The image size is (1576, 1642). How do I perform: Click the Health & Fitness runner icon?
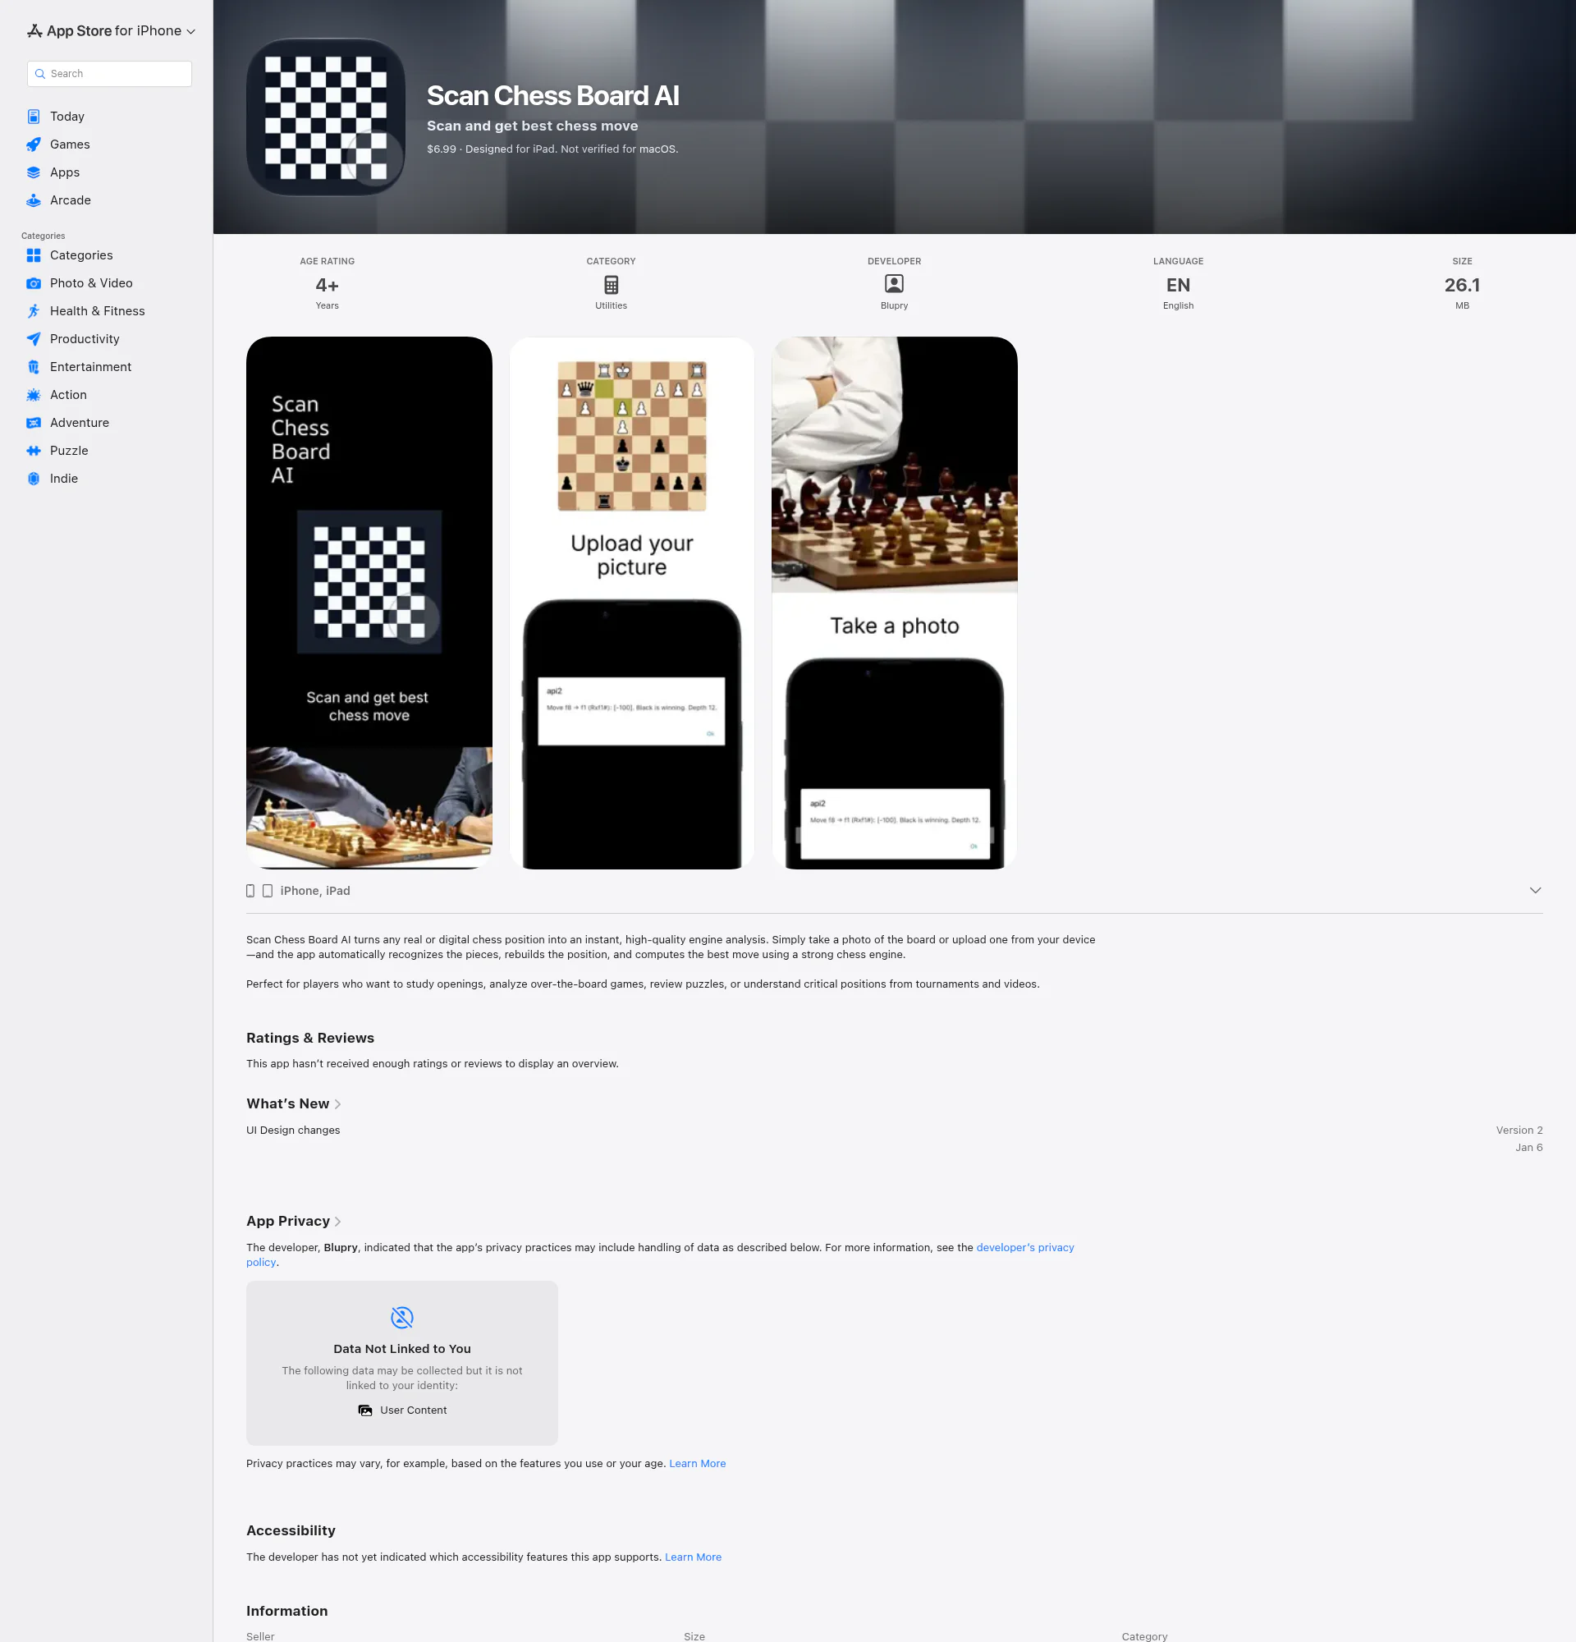34,311
